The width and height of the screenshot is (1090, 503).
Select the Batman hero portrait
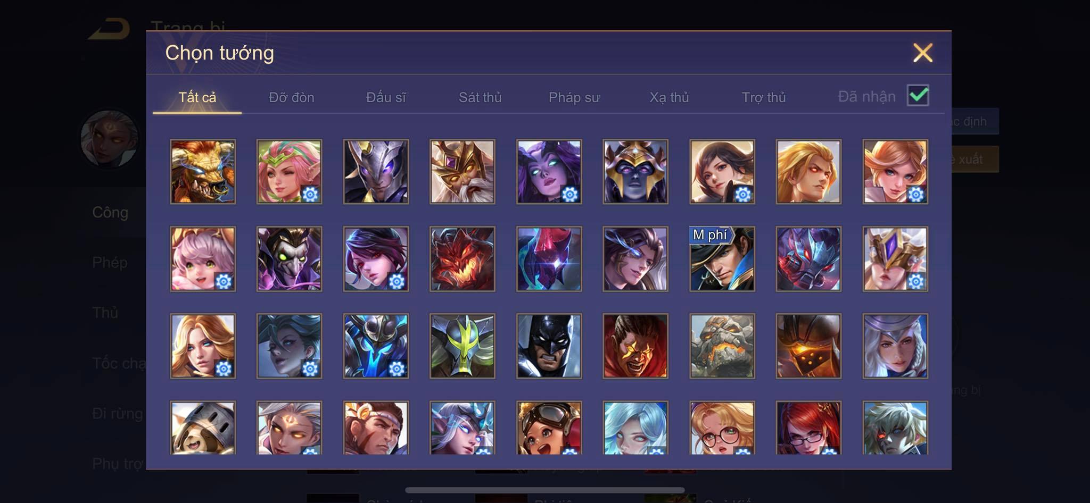pyautogui.click(x=549, y=346)
